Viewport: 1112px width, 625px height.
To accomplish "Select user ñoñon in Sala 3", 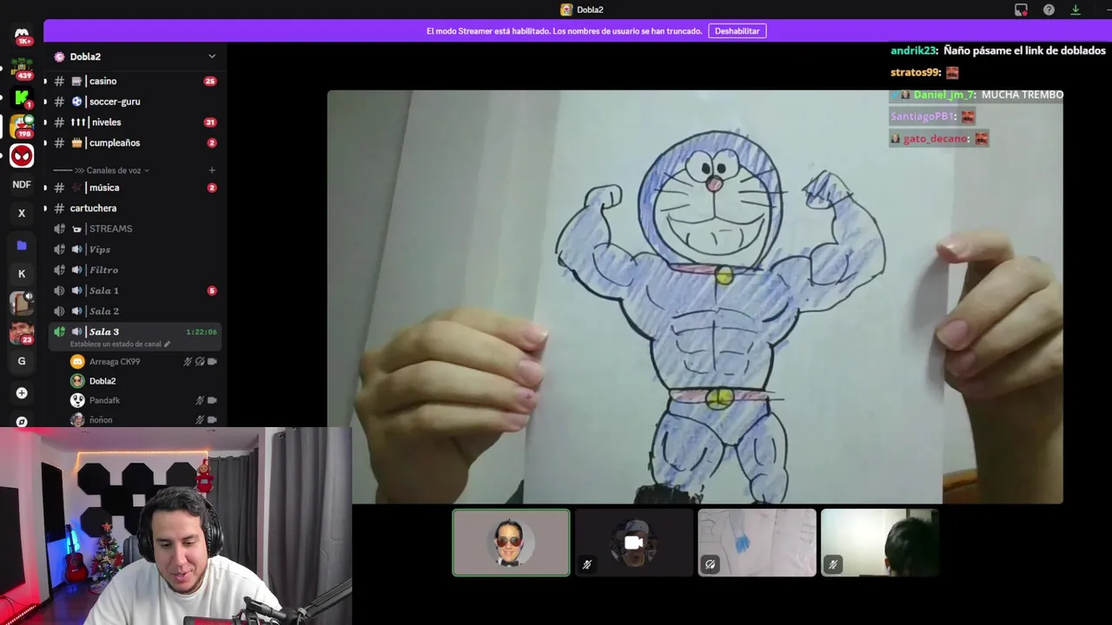I will (x=101, y=420).
